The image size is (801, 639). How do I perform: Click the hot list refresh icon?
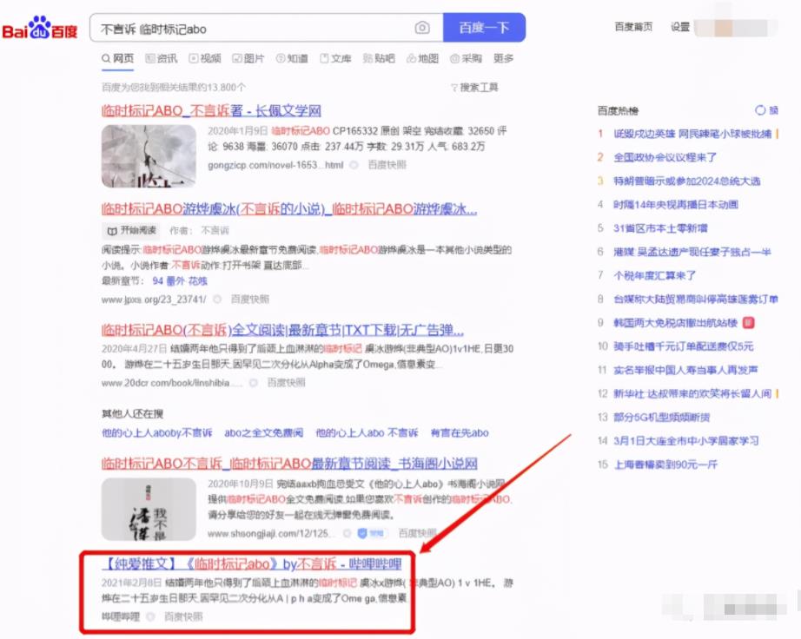[x=760, y=110]
